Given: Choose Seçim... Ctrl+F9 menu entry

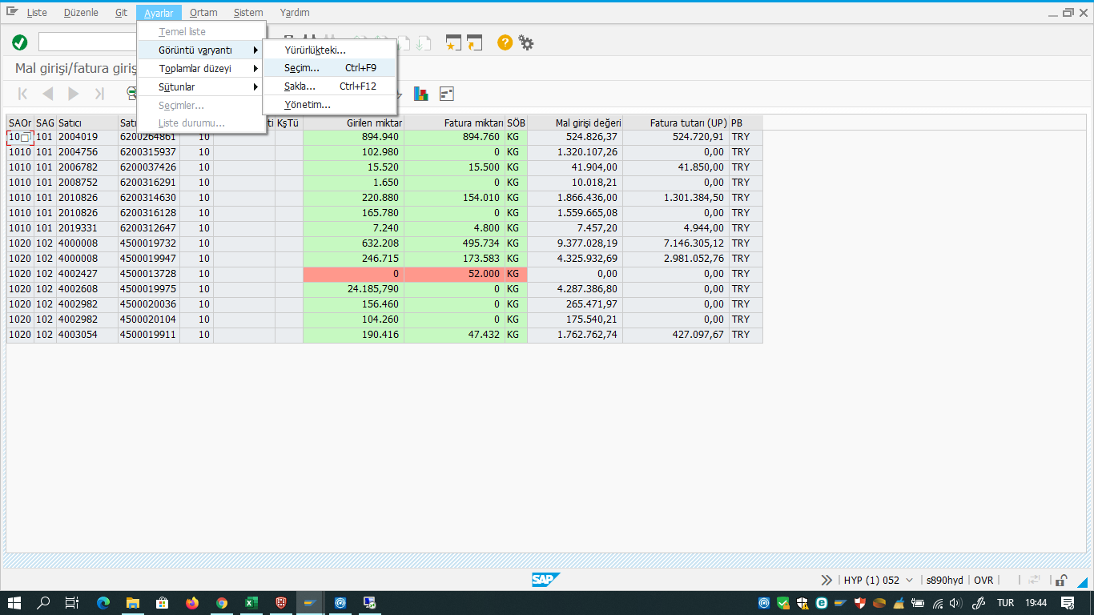Looking at the screenshot, I should [x=330, y=68].
